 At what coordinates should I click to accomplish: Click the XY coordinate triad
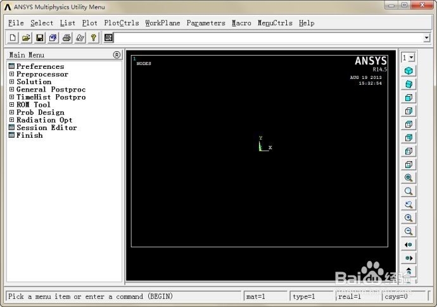click(265, 144)
